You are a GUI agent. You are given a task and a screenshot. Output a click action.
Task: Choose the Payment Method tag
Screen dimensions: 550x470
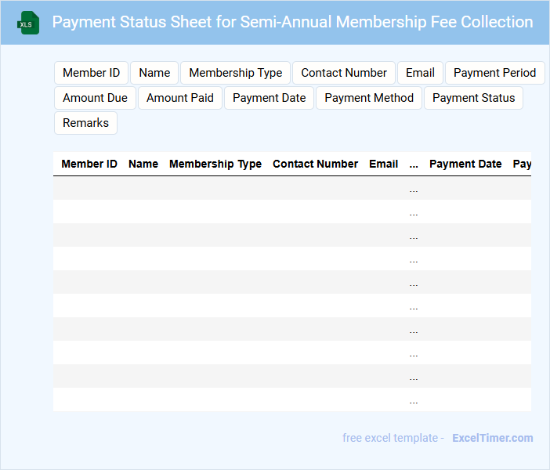pos(369,98)
